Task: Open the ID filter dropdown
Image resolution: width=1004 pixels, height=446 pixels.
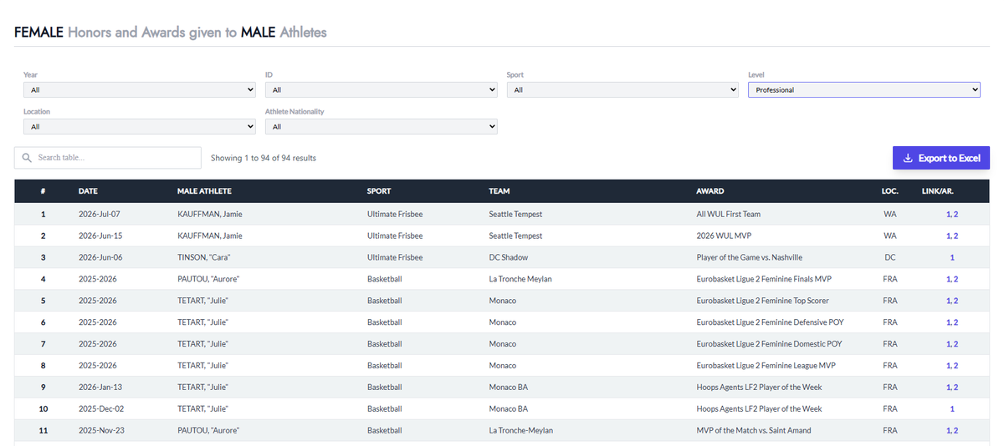Action: 382,89
